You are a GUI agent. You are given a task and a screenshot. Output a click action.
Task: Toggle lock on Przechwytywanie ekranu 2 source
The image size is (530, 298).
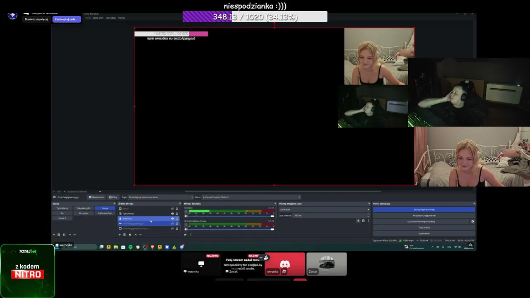(177, 228)
